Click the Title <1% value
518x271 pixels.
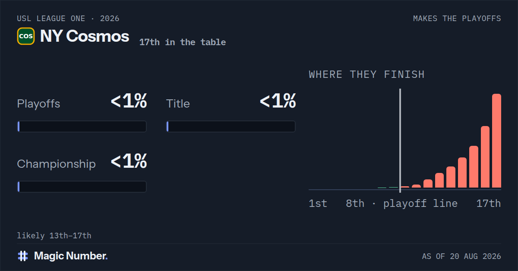(278, 102)
